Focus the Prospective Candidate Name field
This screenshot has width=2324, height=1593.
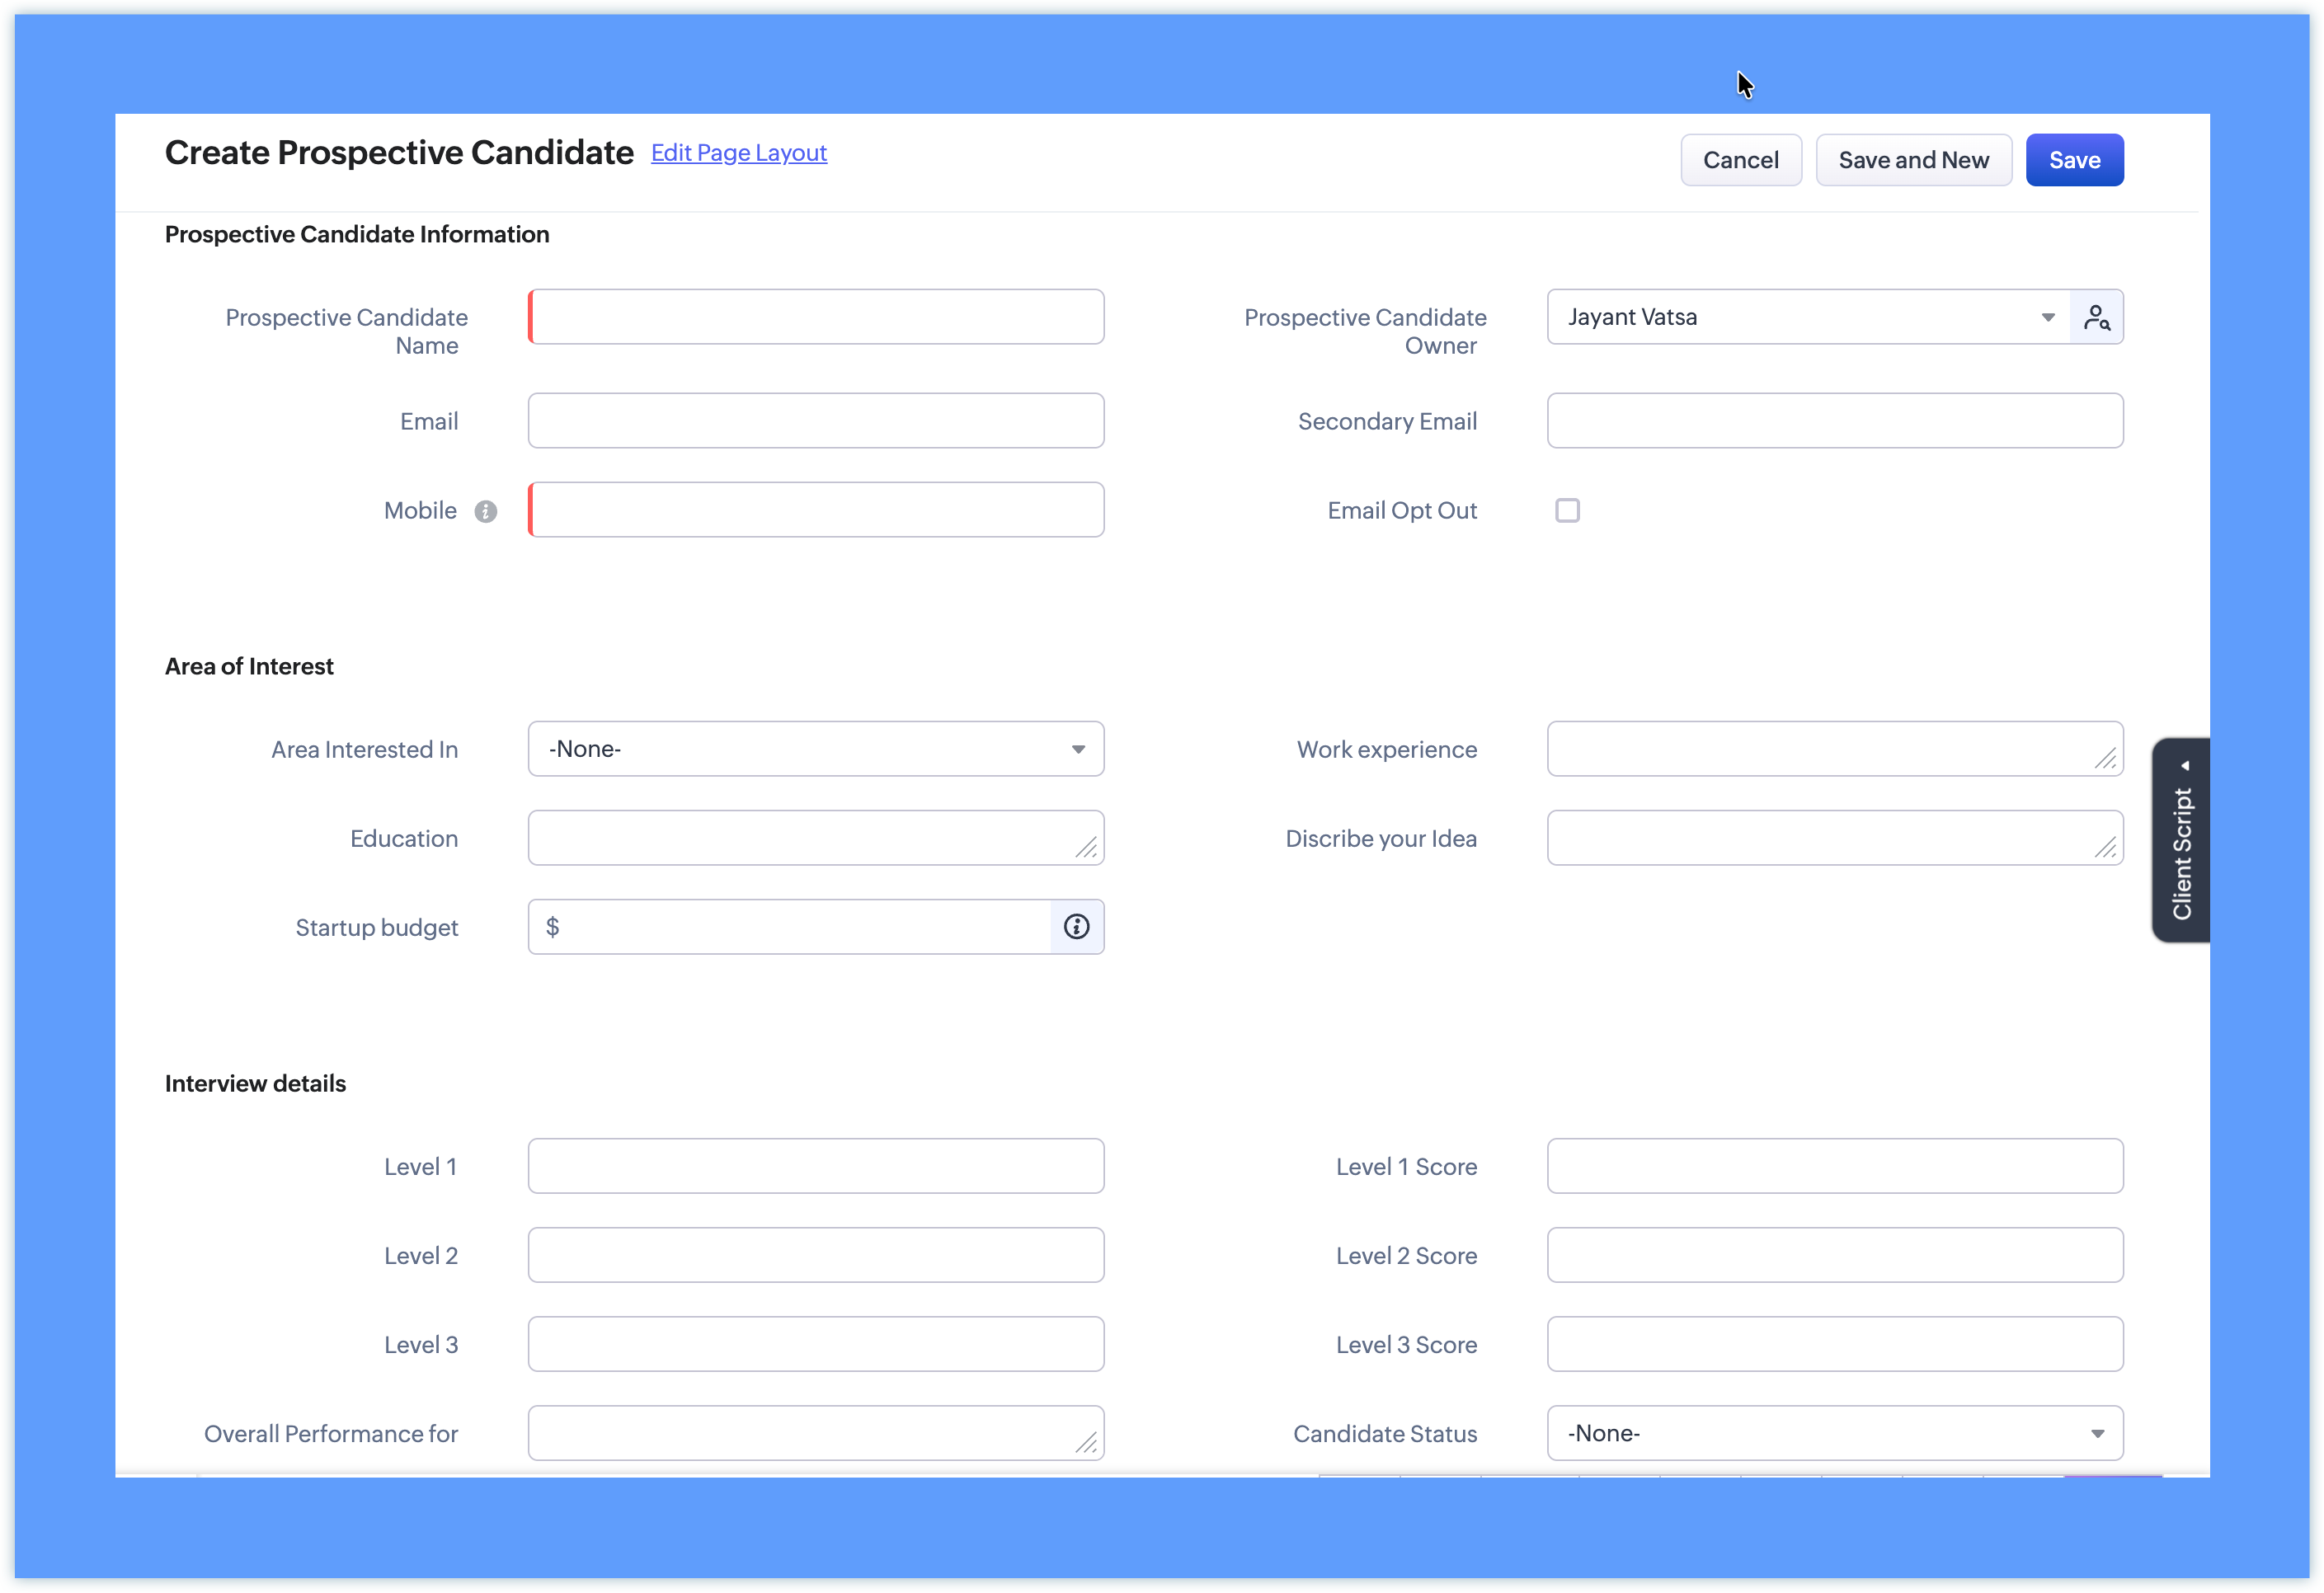[817, 317]
